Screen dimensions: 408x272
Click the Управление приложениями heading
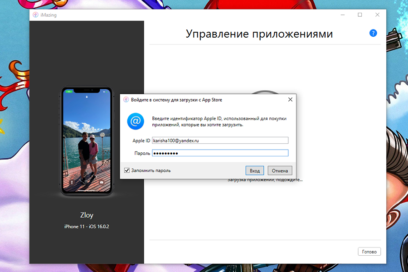259,34
